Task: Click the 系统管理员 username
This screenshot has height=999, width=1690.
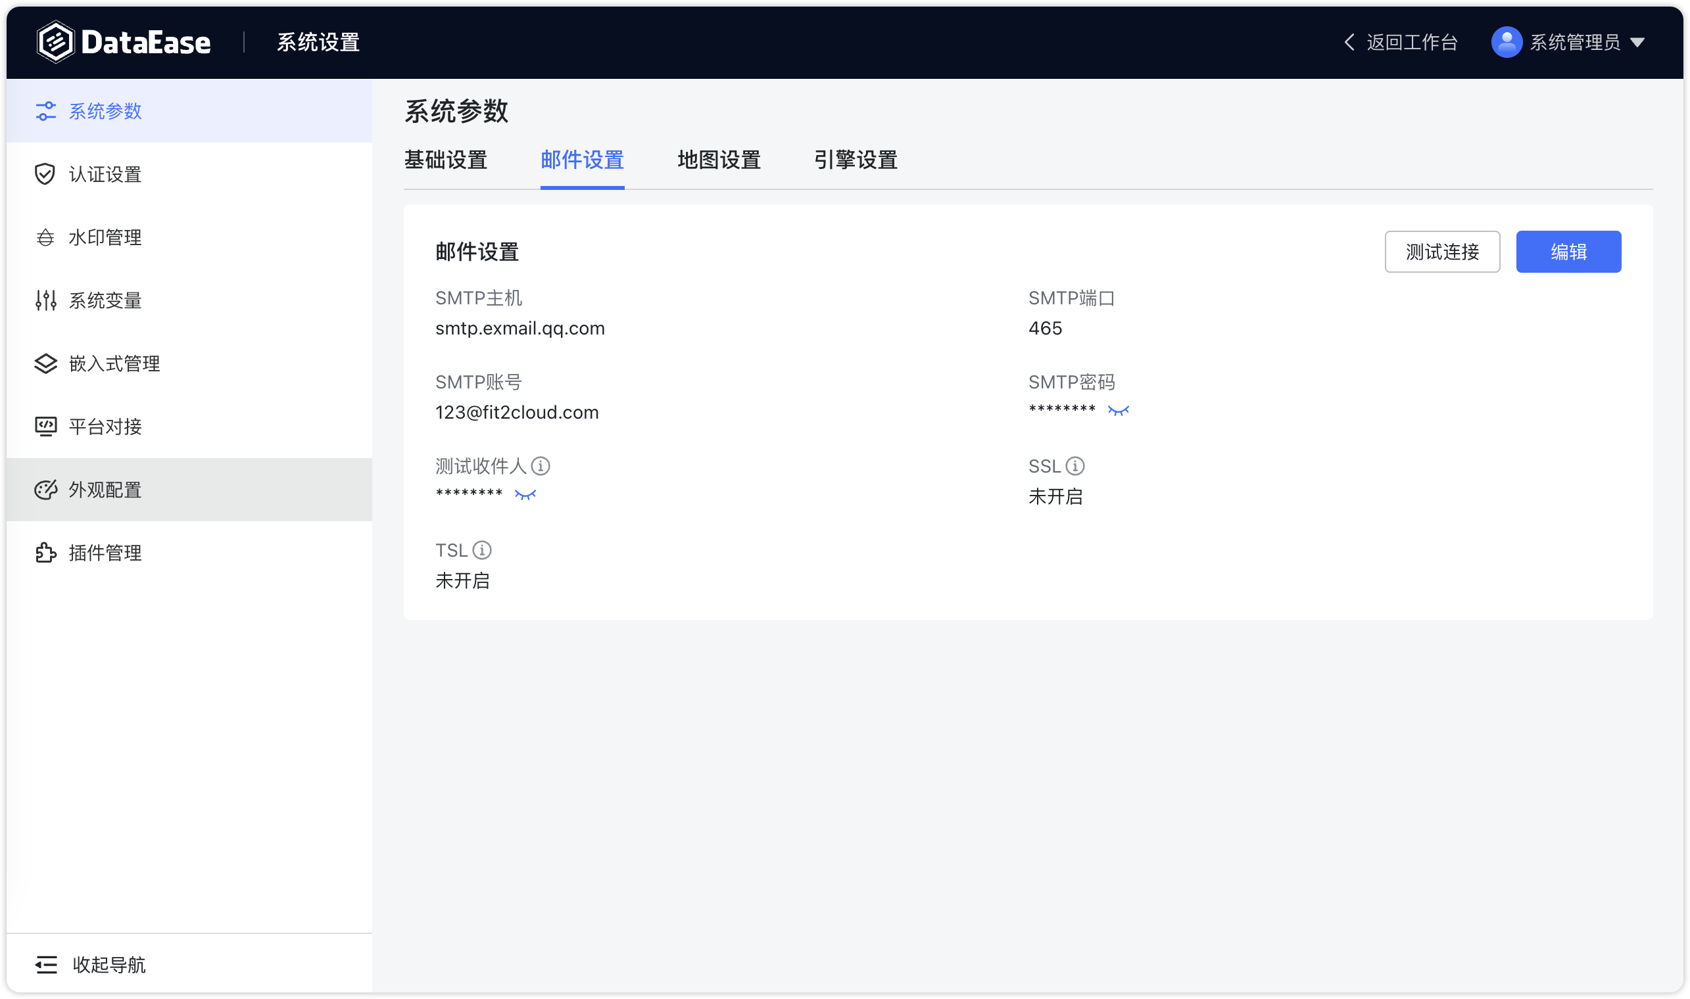Action: (x=1575, y=43)
